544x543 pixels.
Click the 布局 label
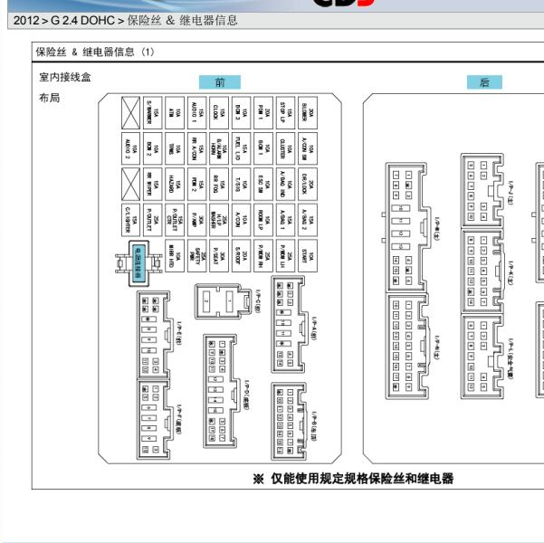pos(49,98)
